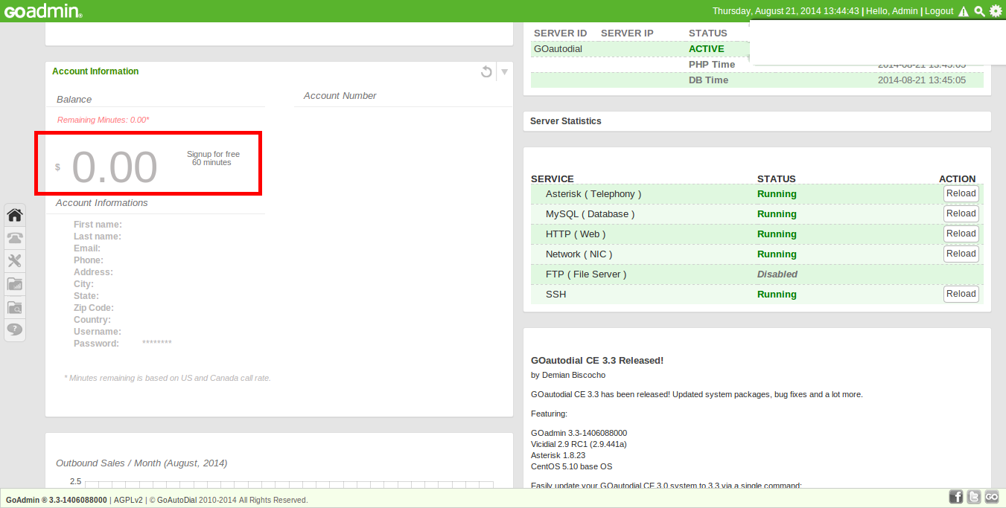Click the 'Account Informations' subheading
This screenshot has width=1006, height=508.
pyautogui.click(x=102, y=203)
